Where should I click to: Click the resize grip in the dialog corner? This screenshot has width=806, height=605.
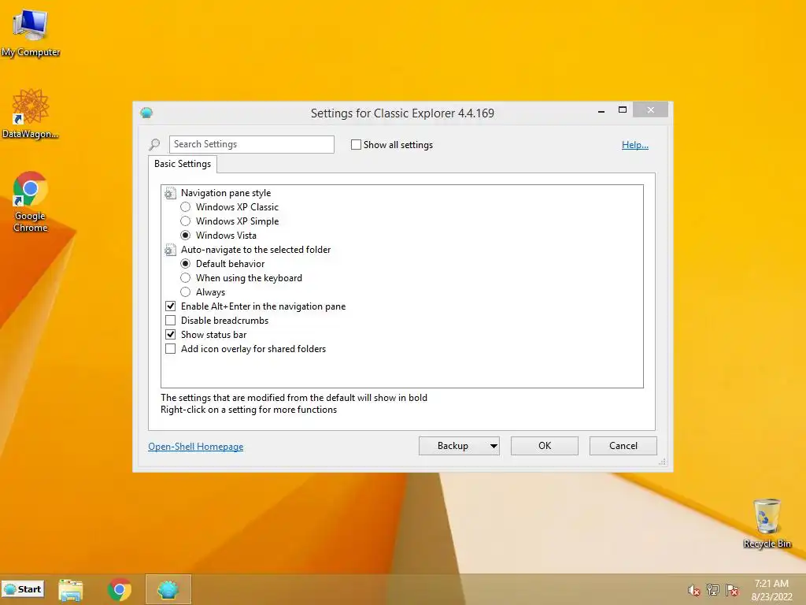[663, 462]
